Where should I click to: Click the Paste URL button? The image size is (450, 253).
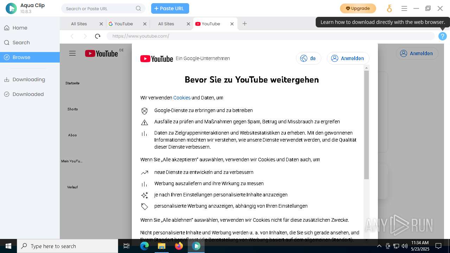tap(170, 8)
